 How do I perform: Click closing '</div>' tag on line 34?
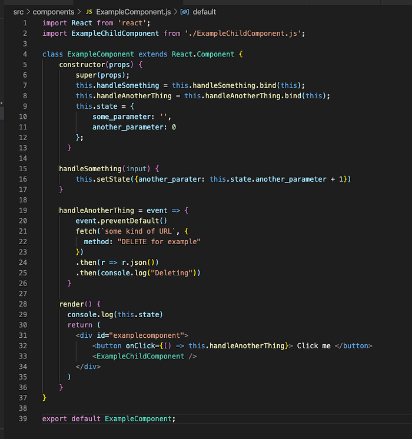88,367
